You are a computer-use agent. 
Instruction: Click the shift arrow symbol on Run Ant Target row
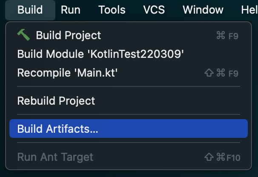pyautogui.click(x=209, y=157)
